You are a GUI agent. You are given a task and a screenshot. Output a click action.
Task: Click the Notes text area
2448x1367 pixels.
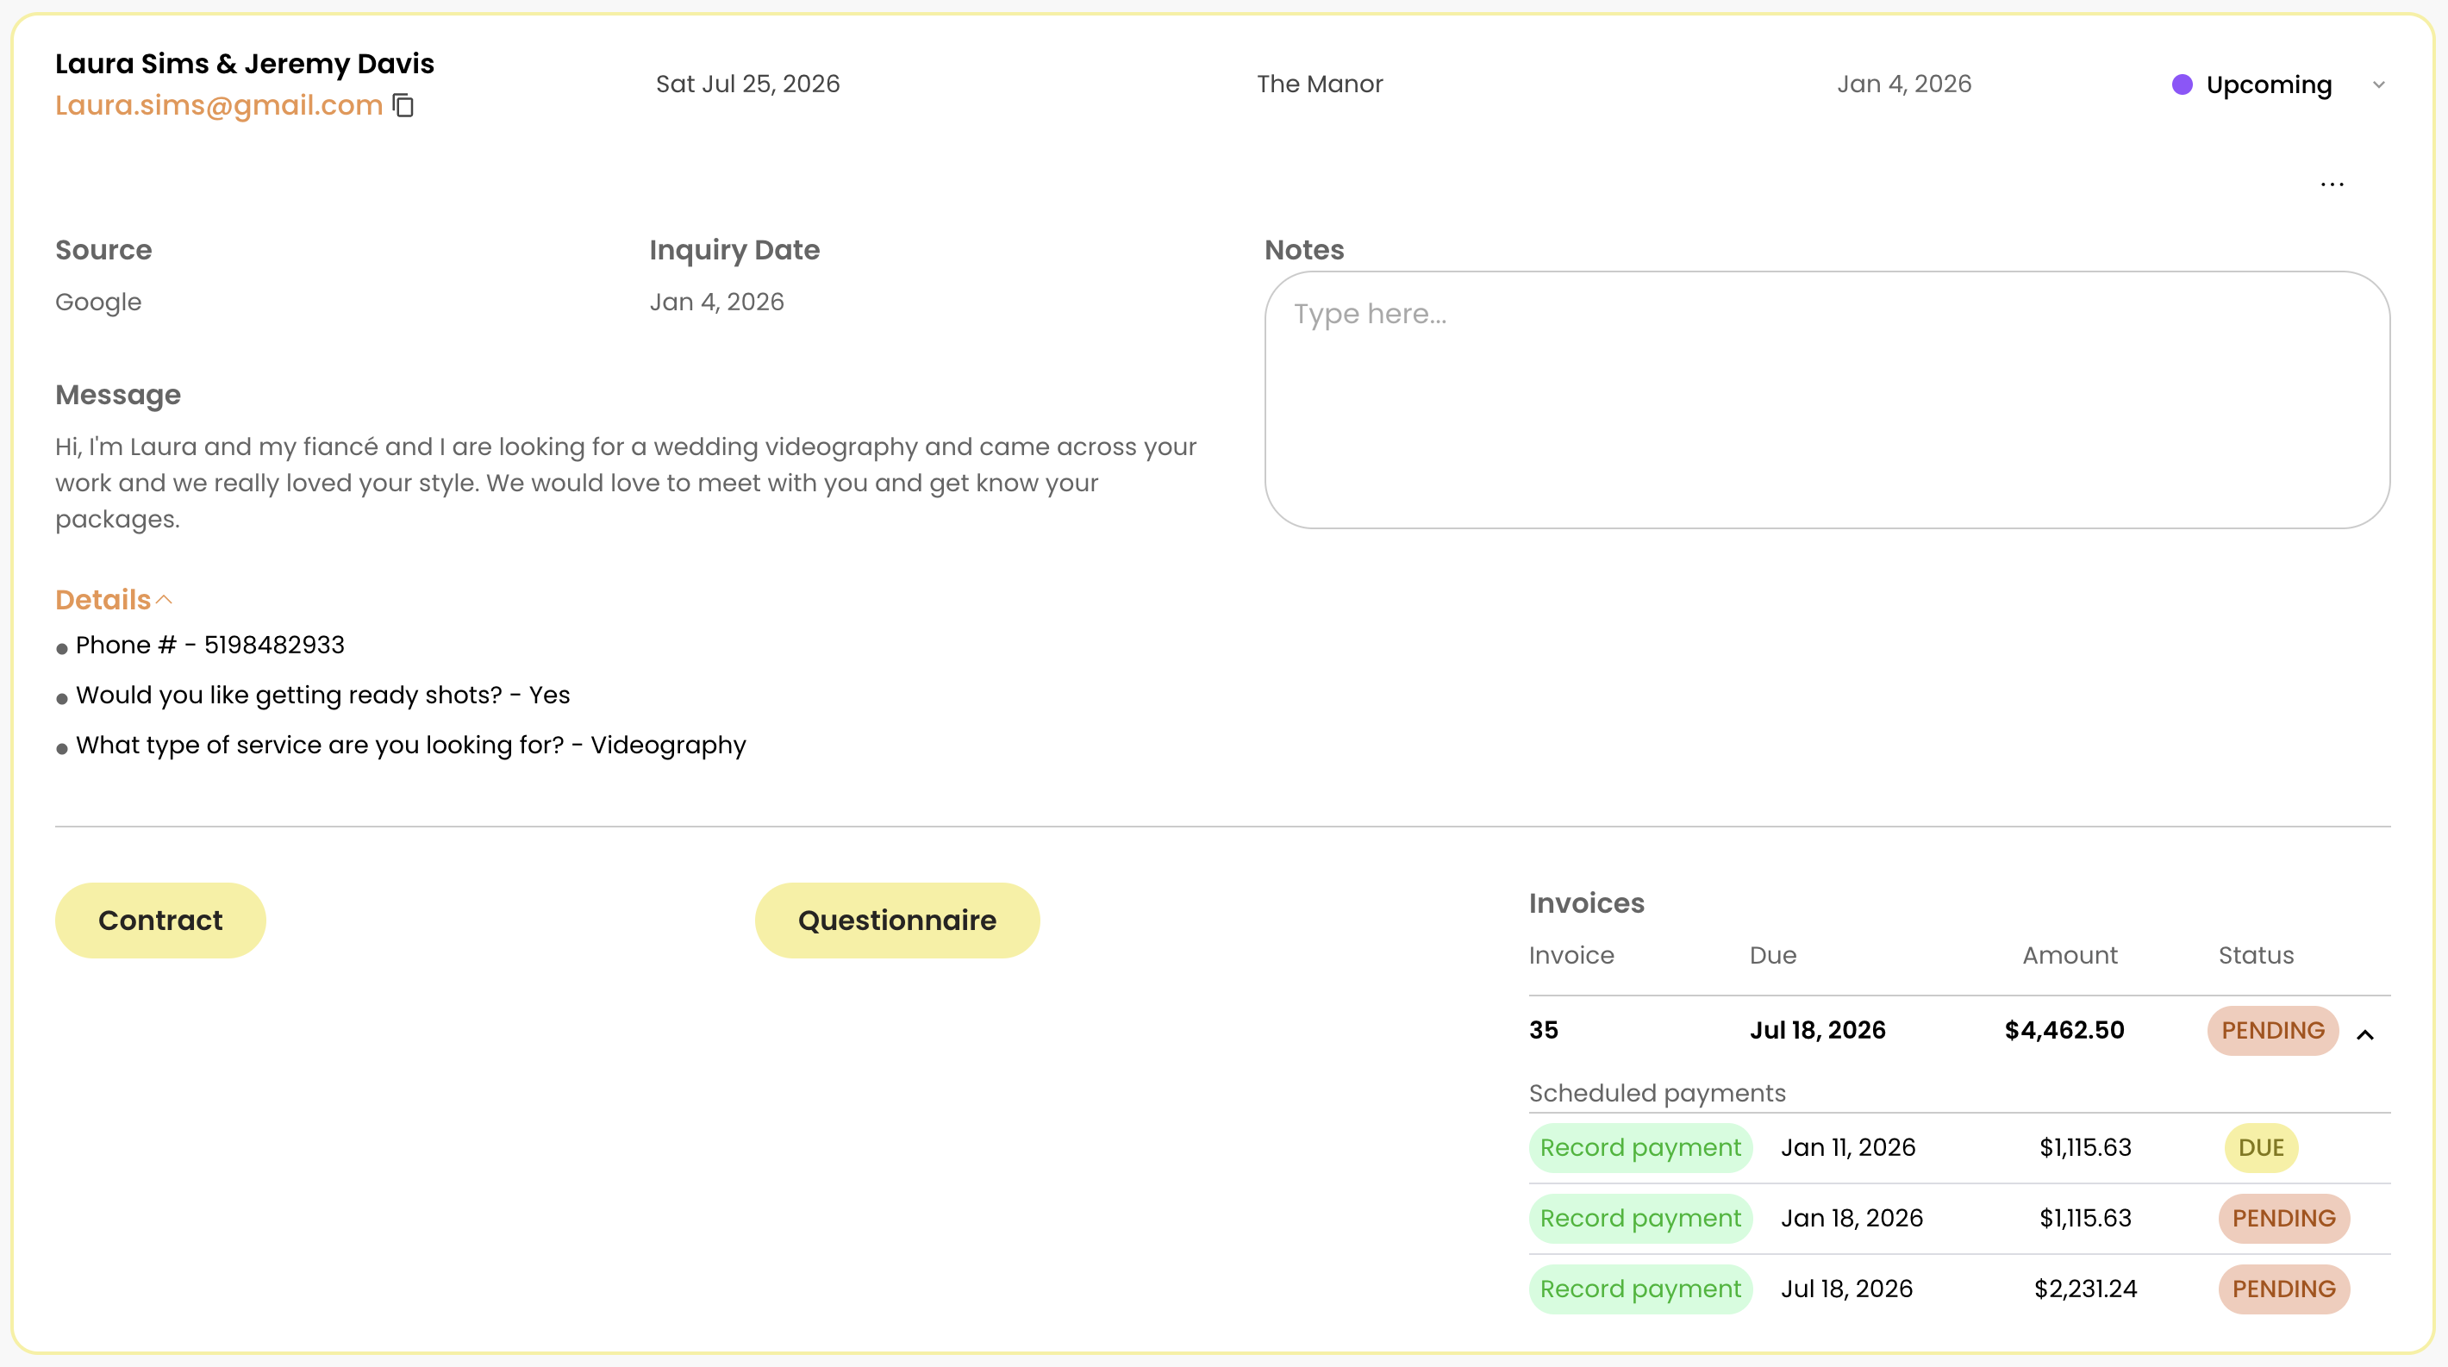tap(1826, 399)
